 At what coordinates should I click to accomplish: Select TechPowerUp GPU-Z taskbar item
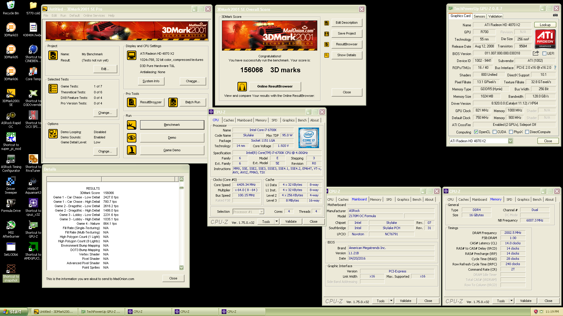[101, 312]
